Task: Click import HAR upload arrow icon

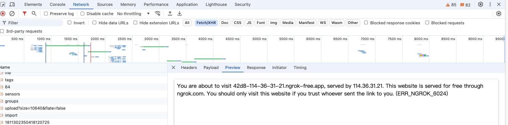Action: click(x=170, y=14)
